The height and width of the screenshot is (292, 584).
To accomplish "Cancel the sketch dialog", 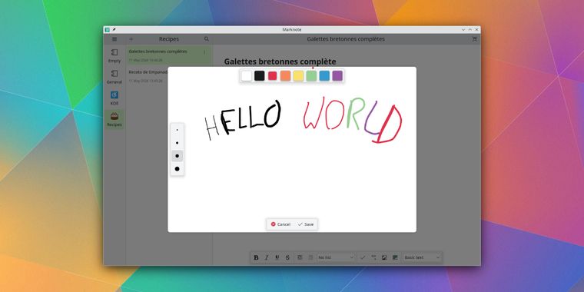I will coord(280,224).
